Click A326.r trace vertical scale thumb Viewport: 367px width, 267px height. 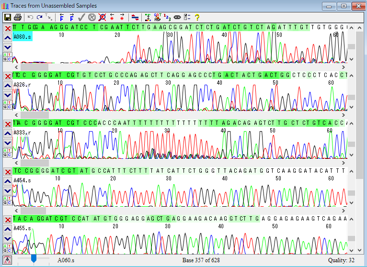click(351, 97)
